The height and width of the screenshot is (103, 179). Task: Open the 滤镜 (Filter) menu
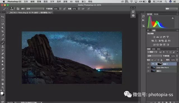(x=65, y=1)
